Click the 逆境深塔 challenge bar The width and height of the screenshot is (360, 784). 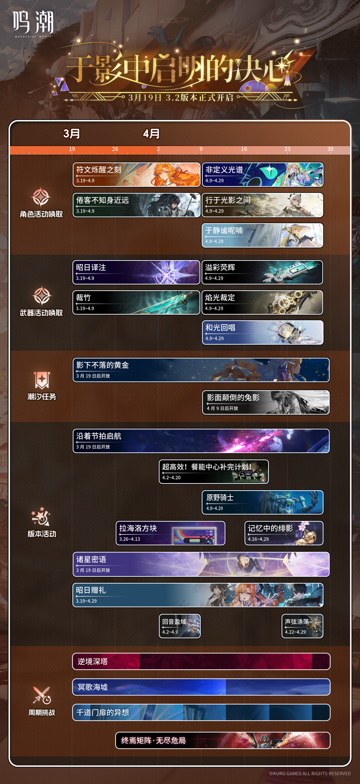[x=201, y=661]
